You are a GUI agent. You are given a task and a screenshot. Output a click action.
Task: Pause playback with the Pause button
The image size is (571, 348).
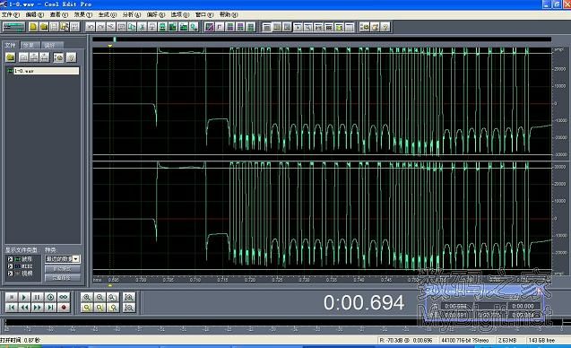pos(38,298)
